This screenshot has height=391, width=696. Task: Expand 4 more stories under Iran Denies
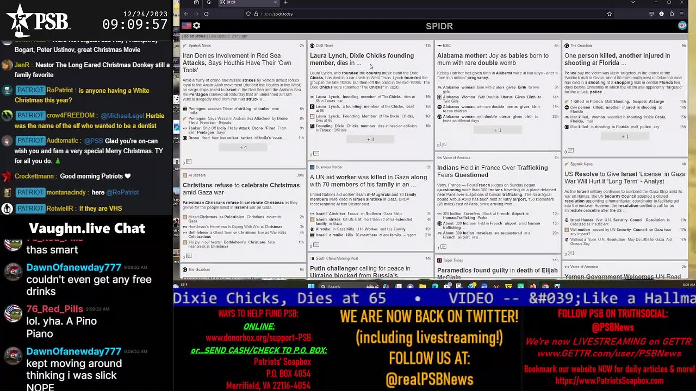(243, 148)
